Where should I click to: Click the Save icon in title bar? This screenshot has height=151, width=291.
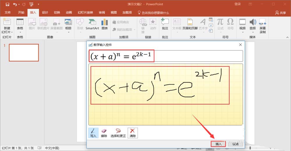click(x=7, y=4)
